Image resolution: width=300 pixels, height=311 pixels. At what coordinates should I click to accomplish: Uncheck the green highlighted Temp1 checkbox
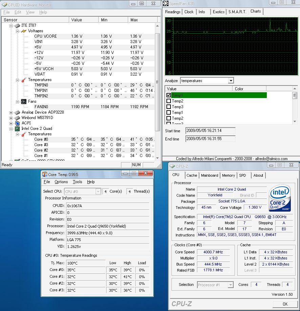(169, 95)
